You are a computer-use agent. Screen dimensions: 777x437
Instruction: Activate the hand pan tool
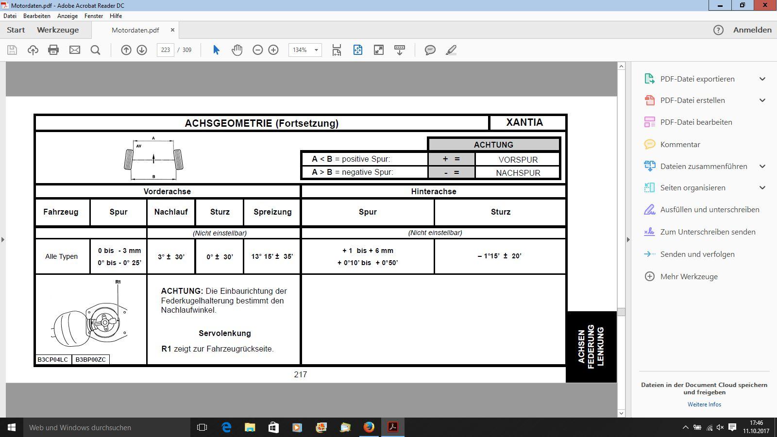coord(237,50)
